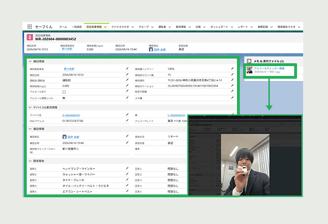Edit the MACアドレス field pencil icon

click(x=127, y=120)
